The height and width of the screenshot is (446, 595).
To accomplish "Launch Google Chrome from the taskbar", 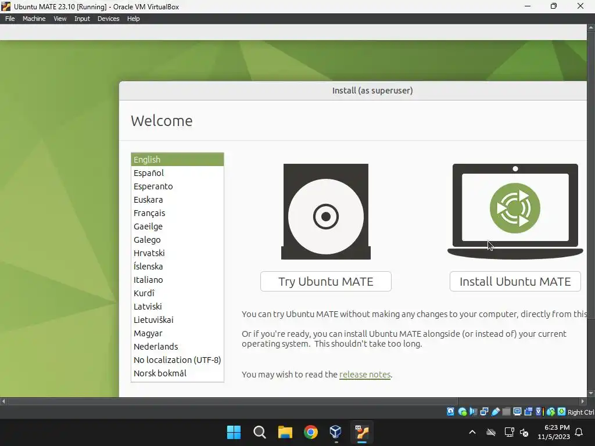I will (x=311, y=432).
